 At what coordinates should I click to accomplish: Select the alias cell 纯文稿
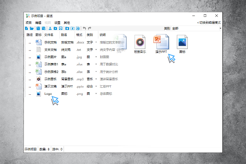[x=66, y=50]
